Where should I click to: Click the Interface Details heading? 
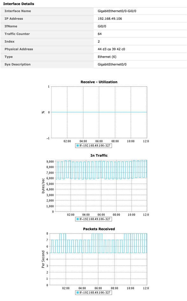click(18, 4)
